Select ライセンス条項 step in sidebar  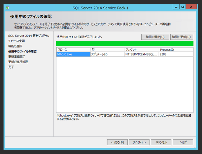click(x=16, y=41)
